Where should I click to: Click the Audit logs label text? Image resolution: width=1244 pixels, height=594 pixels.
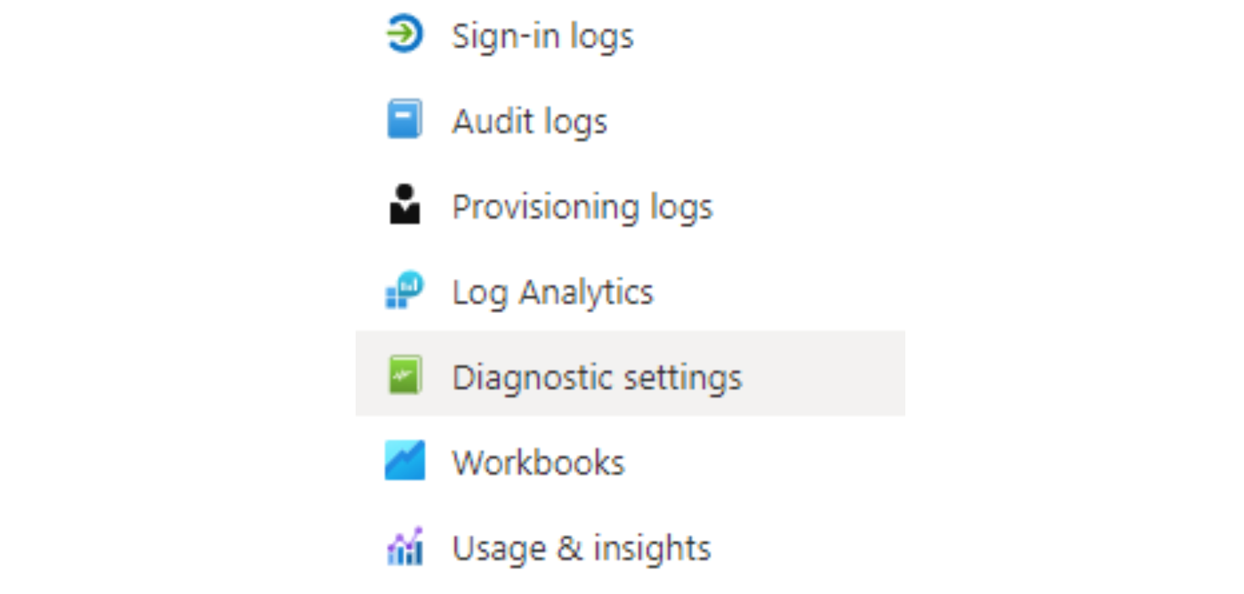point(531,120)
